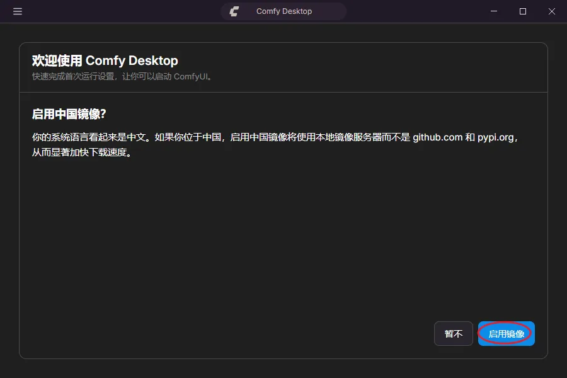Click the paragraph mentioning github.com

click(x=275, y=145)
